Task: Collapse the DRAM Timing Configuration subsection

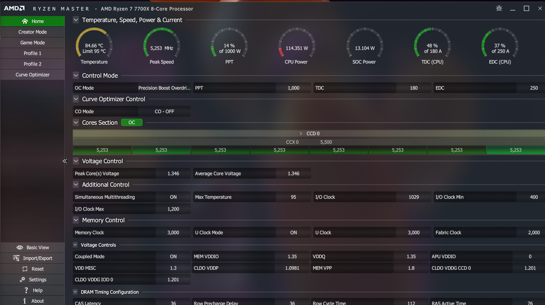Action: (75, 292)
